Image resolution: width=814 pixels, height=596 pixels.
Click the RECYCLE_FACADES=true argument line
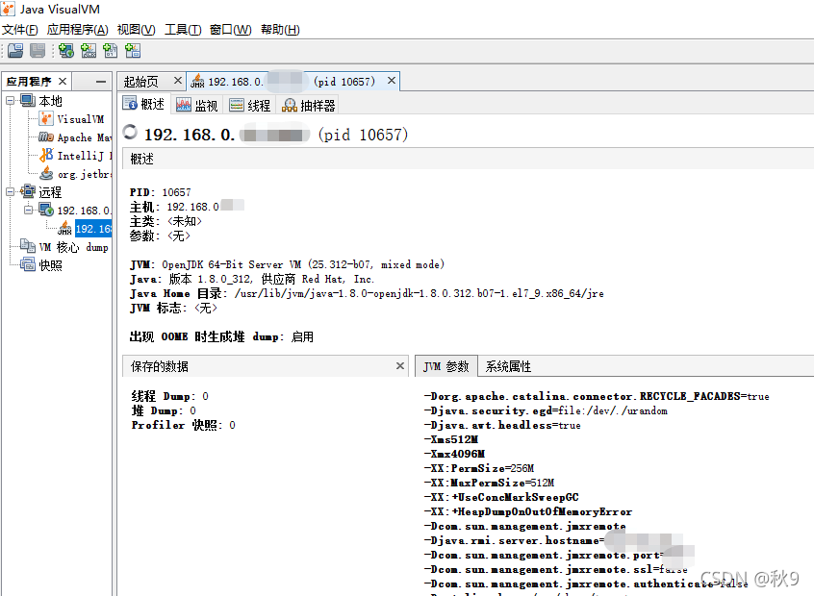pos(597,396)
